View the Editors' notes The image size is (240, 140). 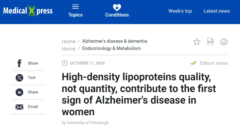point(214,63)
